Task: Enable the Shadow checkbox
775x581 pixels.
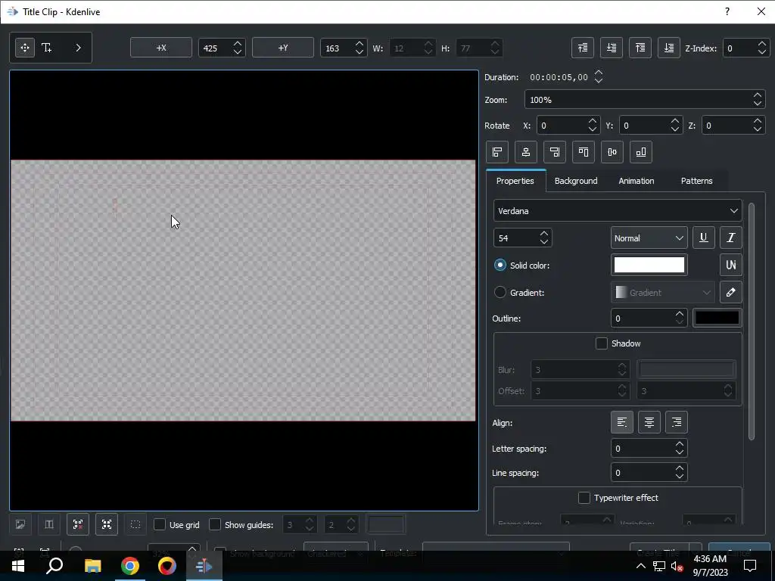Action: (x=602, y=343)
